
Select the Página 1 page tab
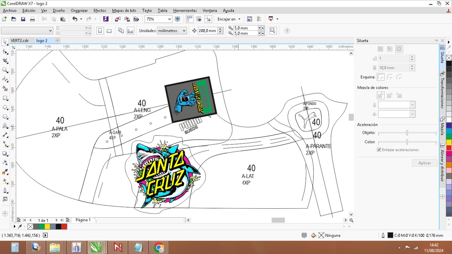pos(83,220)
